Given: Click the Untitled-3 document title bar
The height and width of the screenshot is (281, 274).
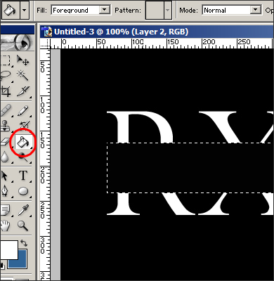Looking at the screenshot, I should pos(157,32).
